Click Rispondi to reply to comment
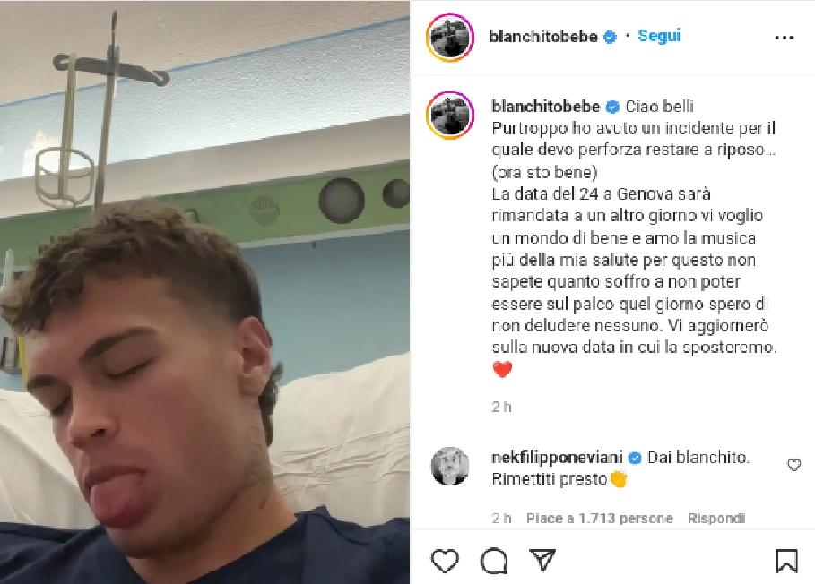The image size is (815, 584). point(716,518)
